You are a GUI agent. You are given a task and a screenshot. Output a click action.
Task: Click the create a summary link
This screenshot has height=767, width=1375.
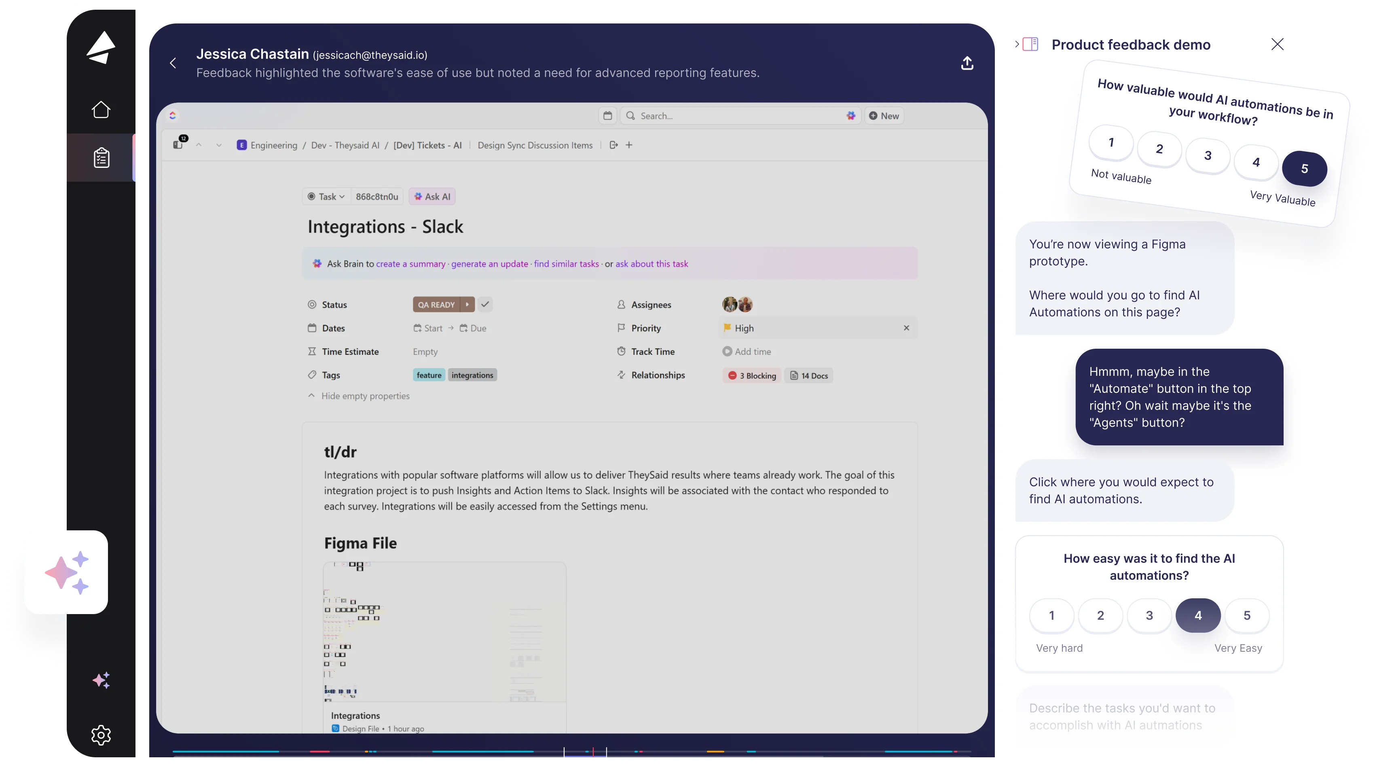pyautogui.click(x=410, y=264)
